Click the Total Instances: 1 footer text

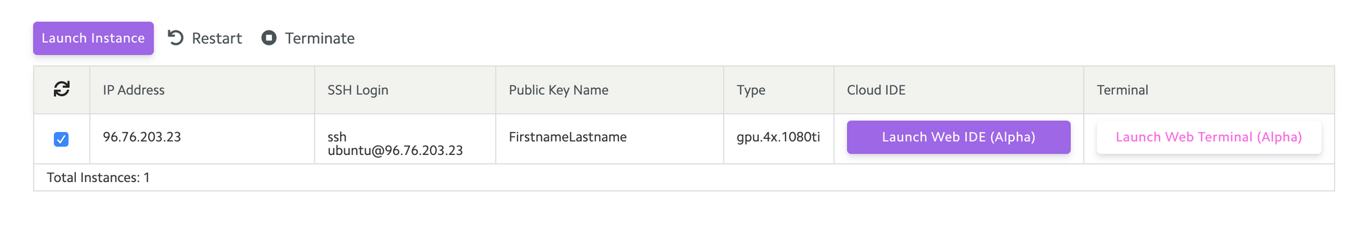[x=98, y=177]
